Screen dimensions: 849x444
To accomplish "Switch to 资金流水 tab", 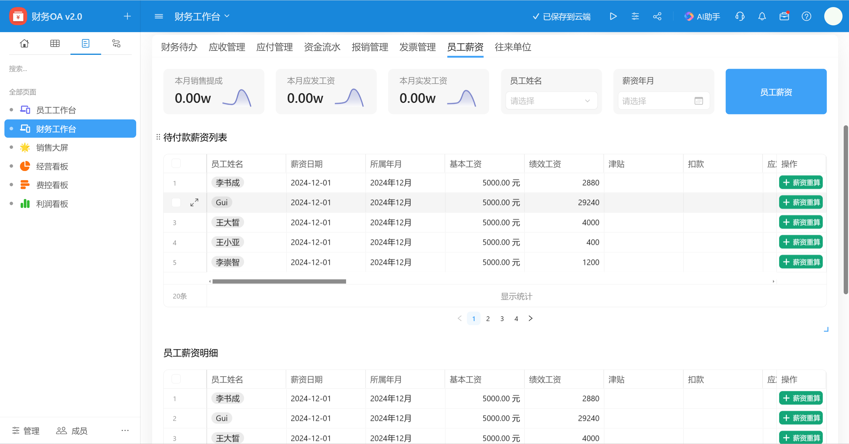I will click(322, 47).
